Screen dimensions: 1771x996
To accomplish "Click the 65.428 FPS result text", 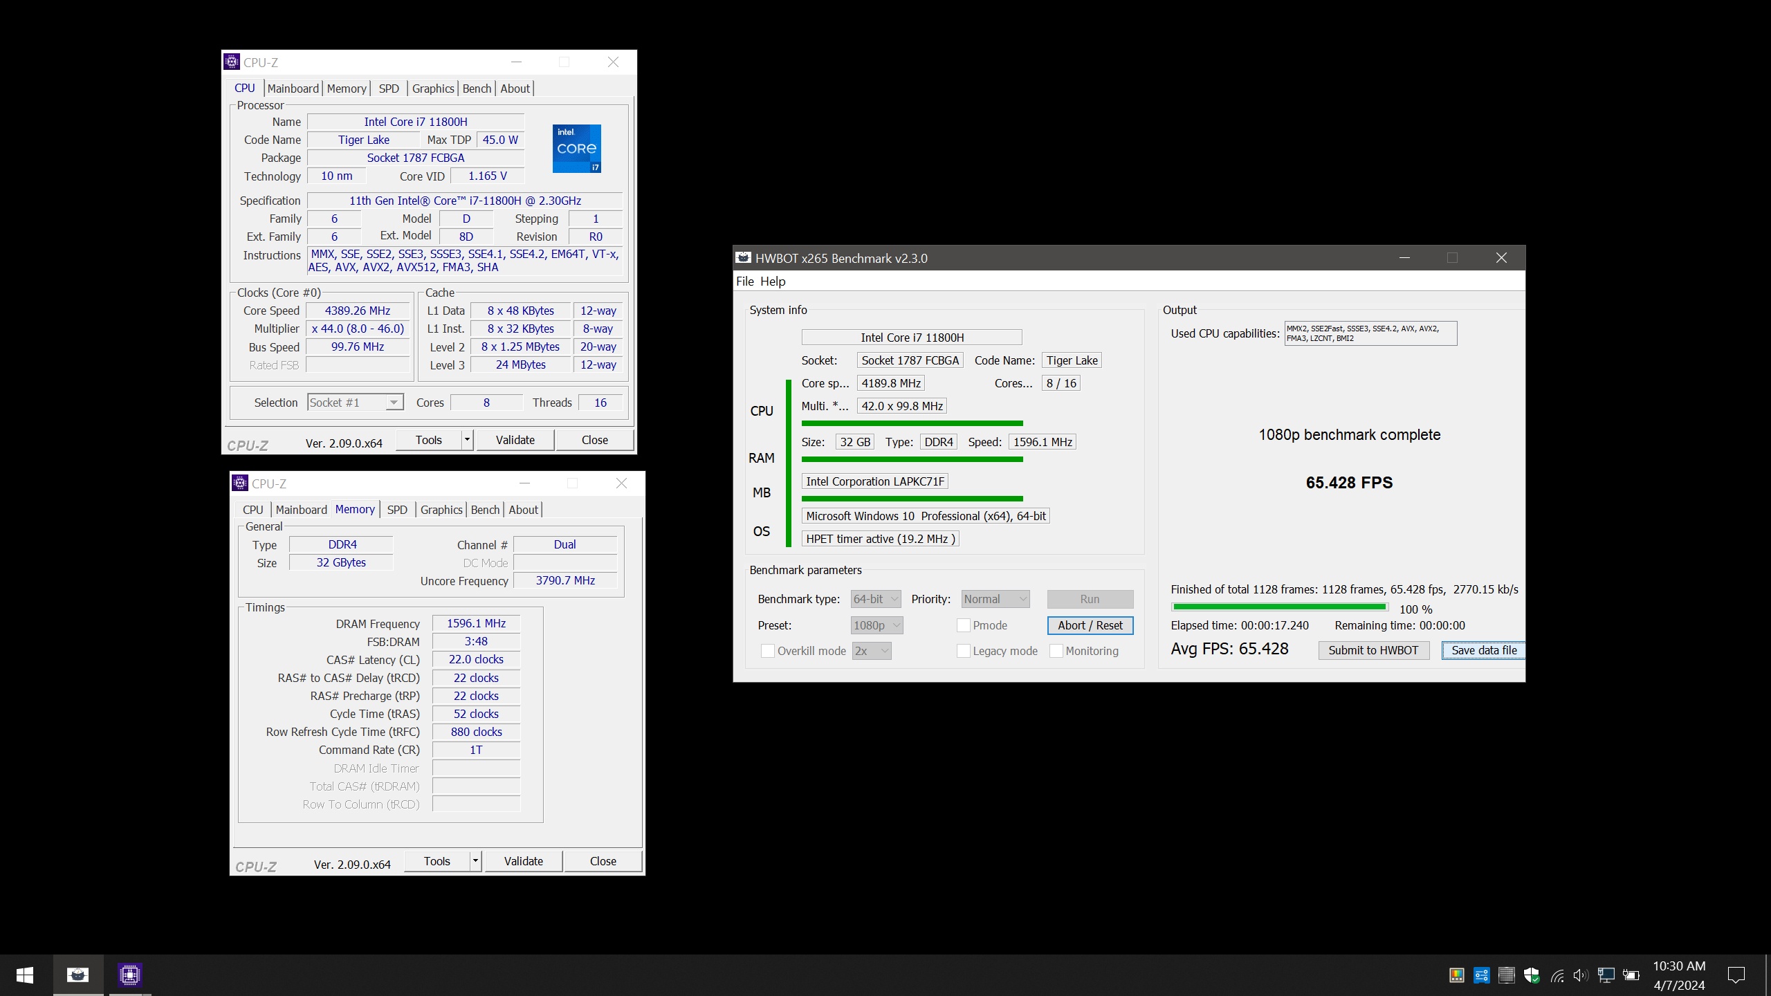I will click(1349, 483).
